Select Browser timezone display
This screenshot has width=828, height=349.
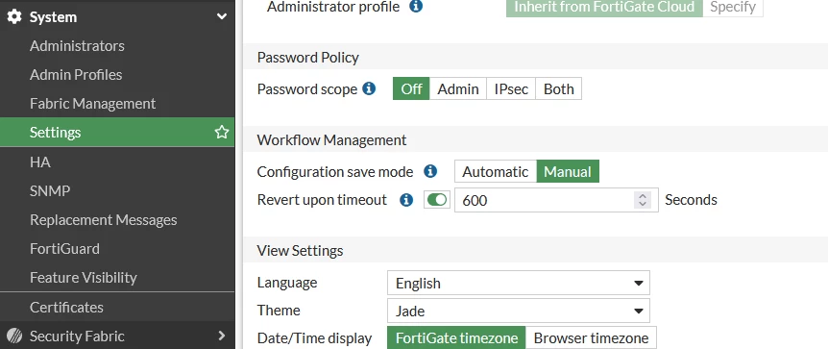pos(591,337)
